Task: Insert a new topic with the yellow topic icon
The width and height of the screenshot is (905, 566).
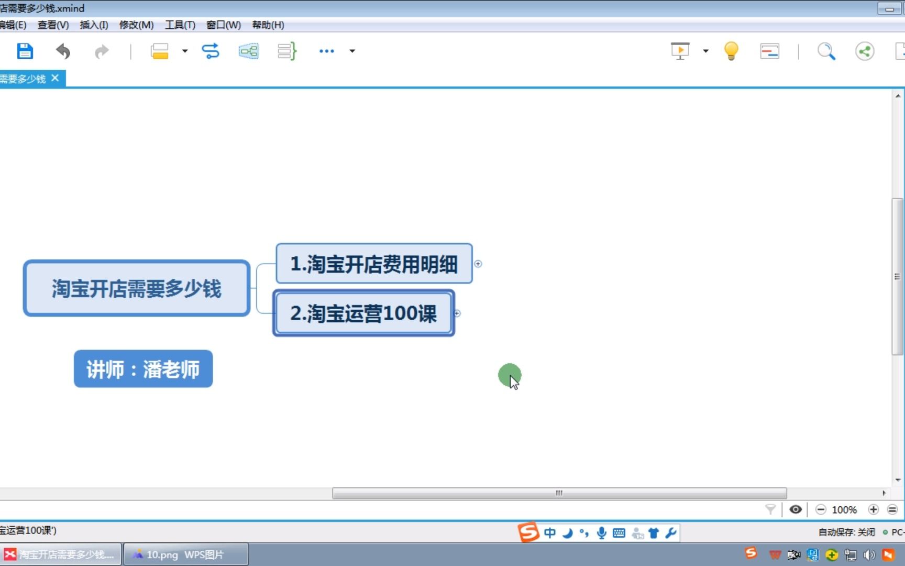Action: coord(160,51)
